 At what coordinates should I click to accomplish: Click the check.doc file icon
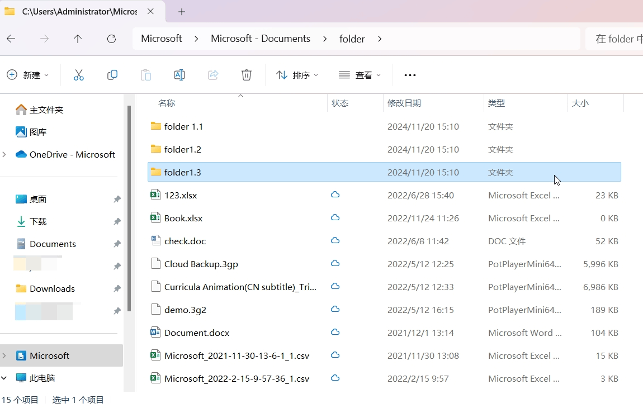click(155, 241)
